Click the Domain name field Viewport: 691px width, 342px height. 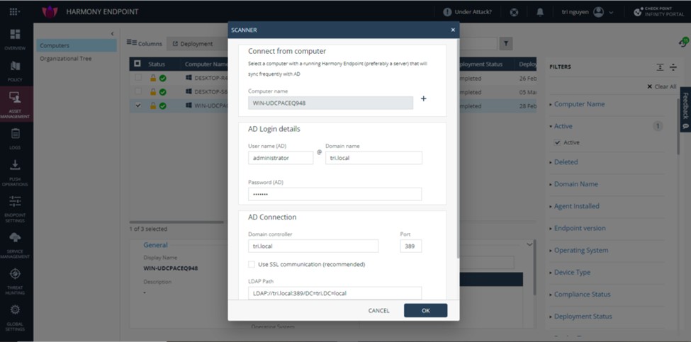(373, 158)
